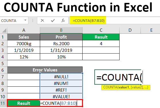This screenshot has width=160, height=108.
Task: Click the formula bar containing =COUNTA(B7:B10)
Action: (x=115, y=21)
